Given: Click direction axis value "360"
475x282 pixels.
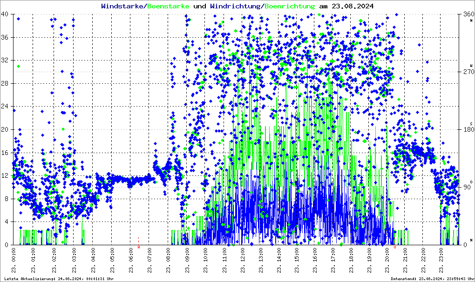Looking at the screenshot, I should [468, 14].
